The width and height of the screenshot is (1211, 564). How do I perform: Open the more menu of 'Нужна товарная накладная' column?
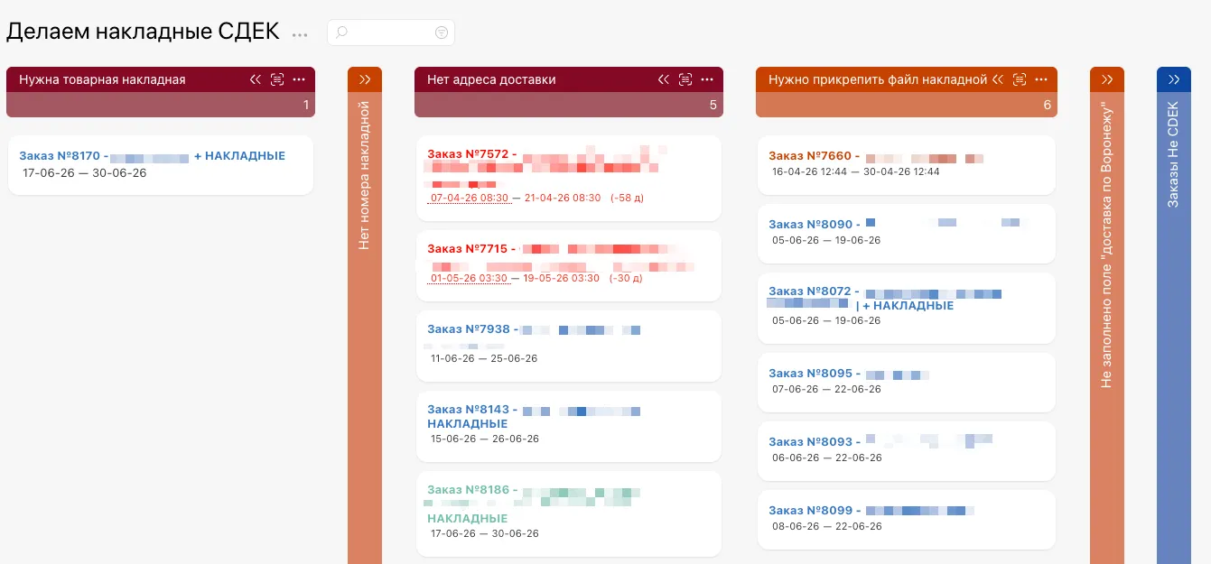click(x=300, y=79)
